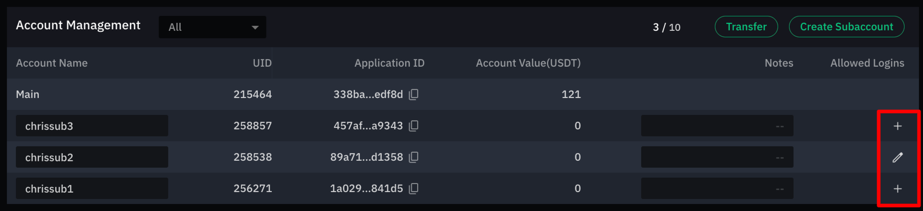
Task: Open the All account filter dropdown
Action: (213, 27)
